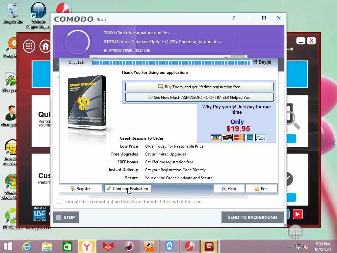Stop the Comodo scan
Image resolution: width=337 pixels, height=253 pixels.
tap(66, 217)
